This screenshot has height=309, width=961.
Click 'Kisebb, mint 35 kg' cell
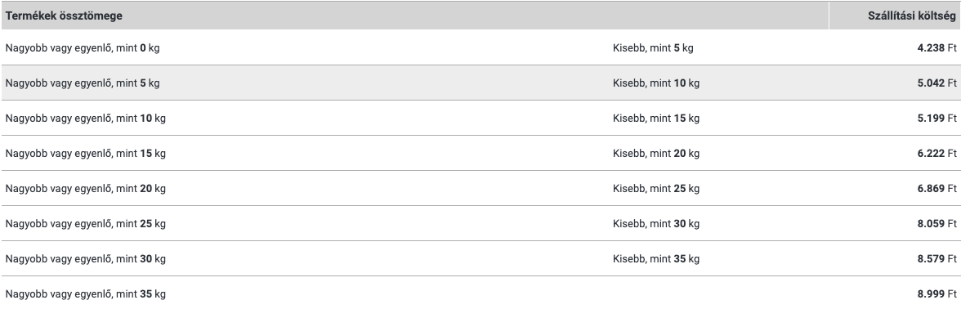click(x=655, y=258)
